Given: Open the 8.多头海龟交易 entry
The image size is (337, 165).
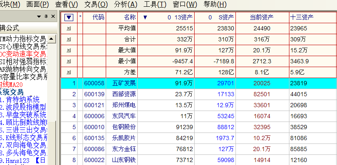Looking at the screenshot, I should [24, 153].
